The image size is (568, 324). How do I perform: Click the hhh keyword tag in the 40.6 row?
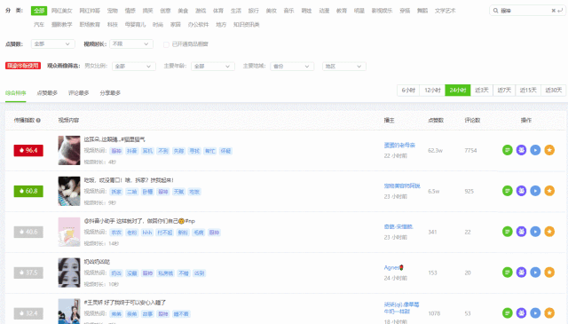coord(147,233)
